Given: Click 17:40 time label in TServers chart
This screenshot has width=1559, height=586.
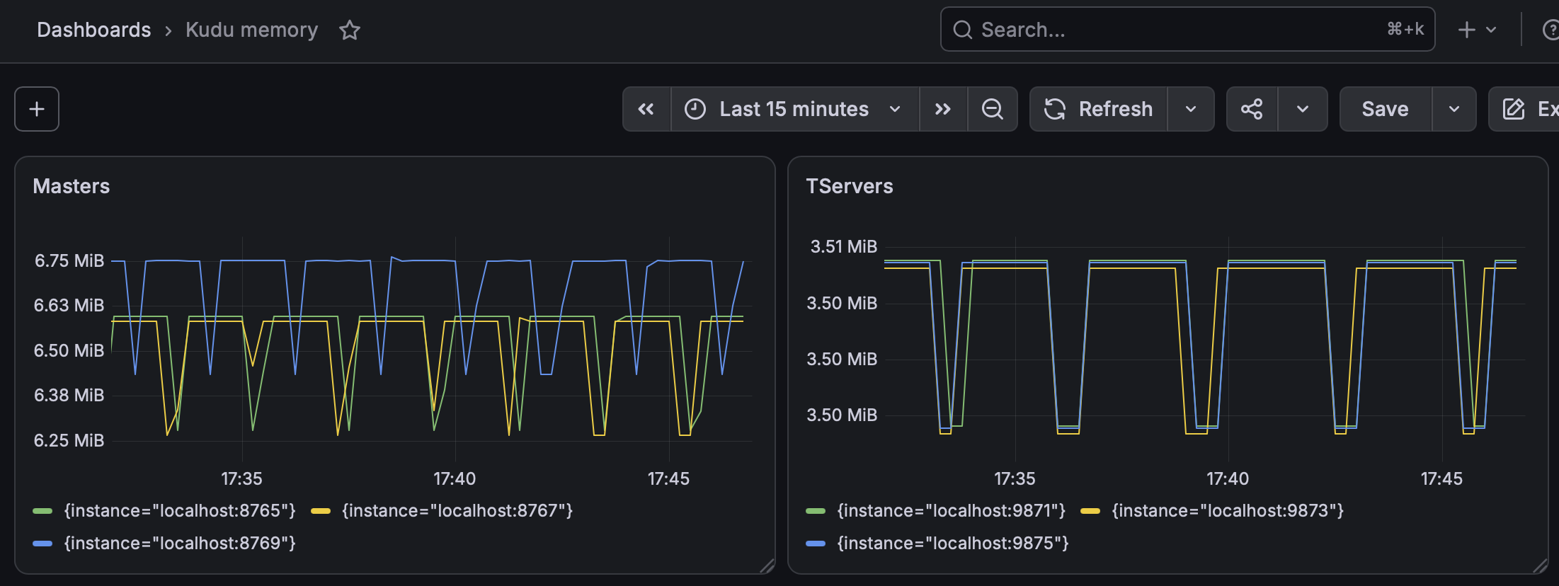Looking at the screenshot, I should coord(1228,479).
